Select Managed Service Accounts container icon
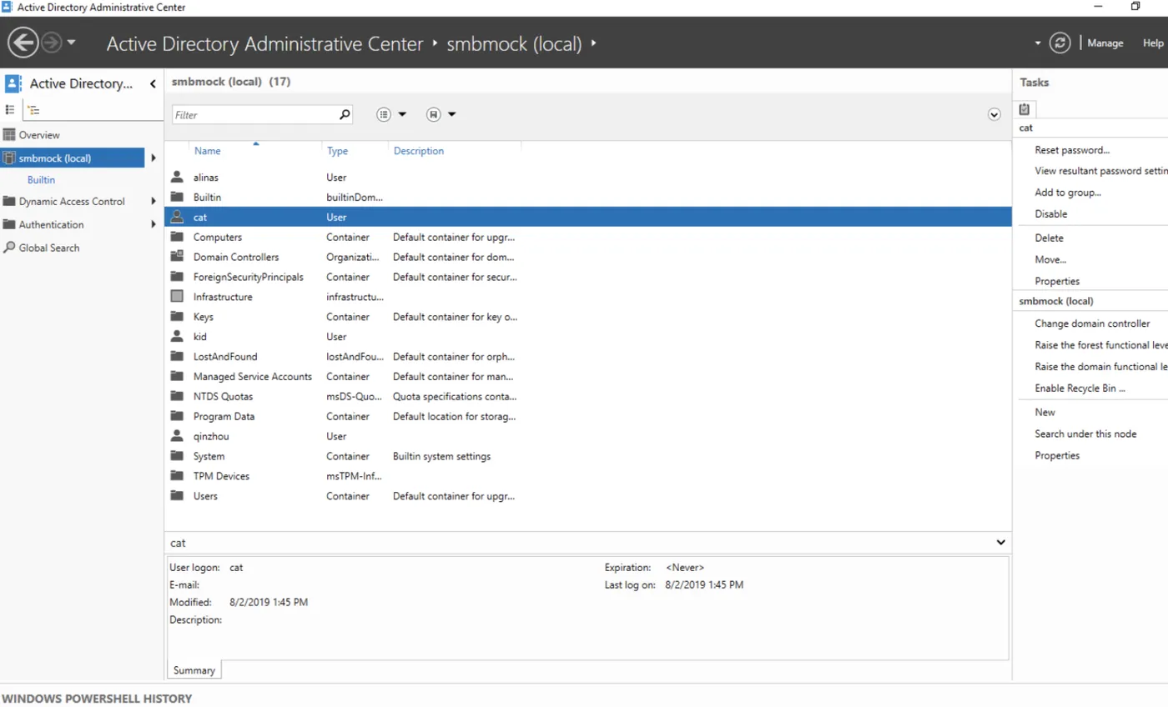The width and height of the screenshot is (1168, 707). (176, 377)
